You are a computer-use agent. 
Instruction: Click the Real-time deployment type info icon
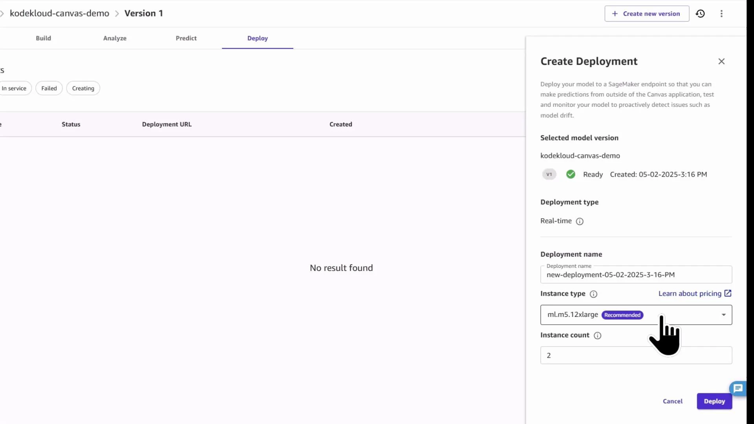pyautogui.click(x=580, y=221)
